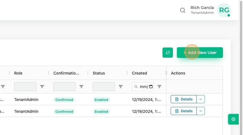Image resolution: width=243 pixels, height=135 pixels.
Task: Sort by Confirmation column header
Action: (x=66, y=73)
